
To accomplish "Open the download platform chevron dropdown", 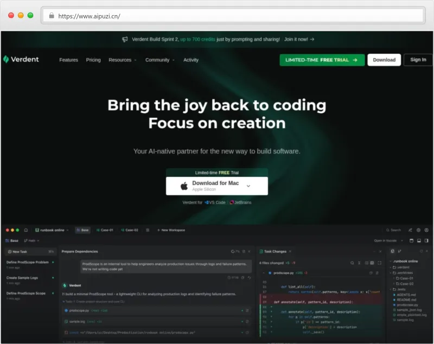I will click(248, 186).
